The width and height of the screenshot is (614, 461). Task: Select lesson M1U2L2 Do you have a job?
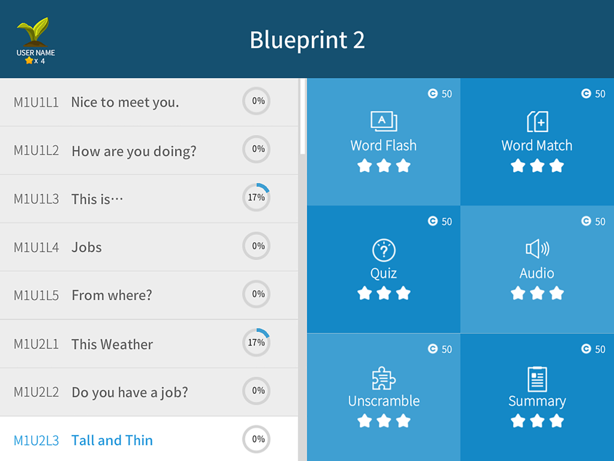tap(149, 392)
